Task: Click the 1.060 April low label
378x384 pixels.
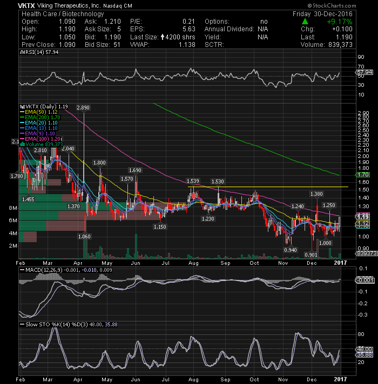Action: [84, 237]
